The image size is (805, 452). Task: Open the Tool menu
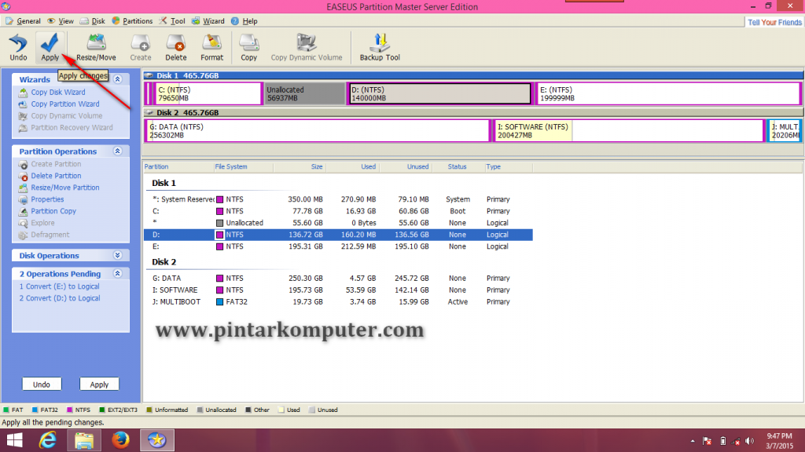[x=172, y=21]
